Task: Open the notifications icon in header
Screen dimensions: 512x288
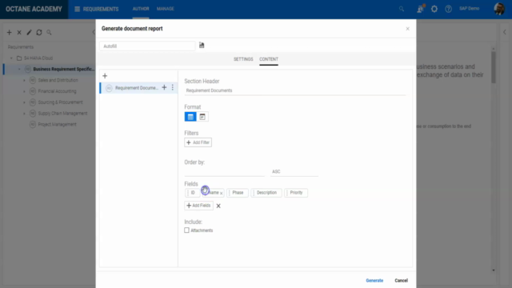Action: (x=420, y=9)
